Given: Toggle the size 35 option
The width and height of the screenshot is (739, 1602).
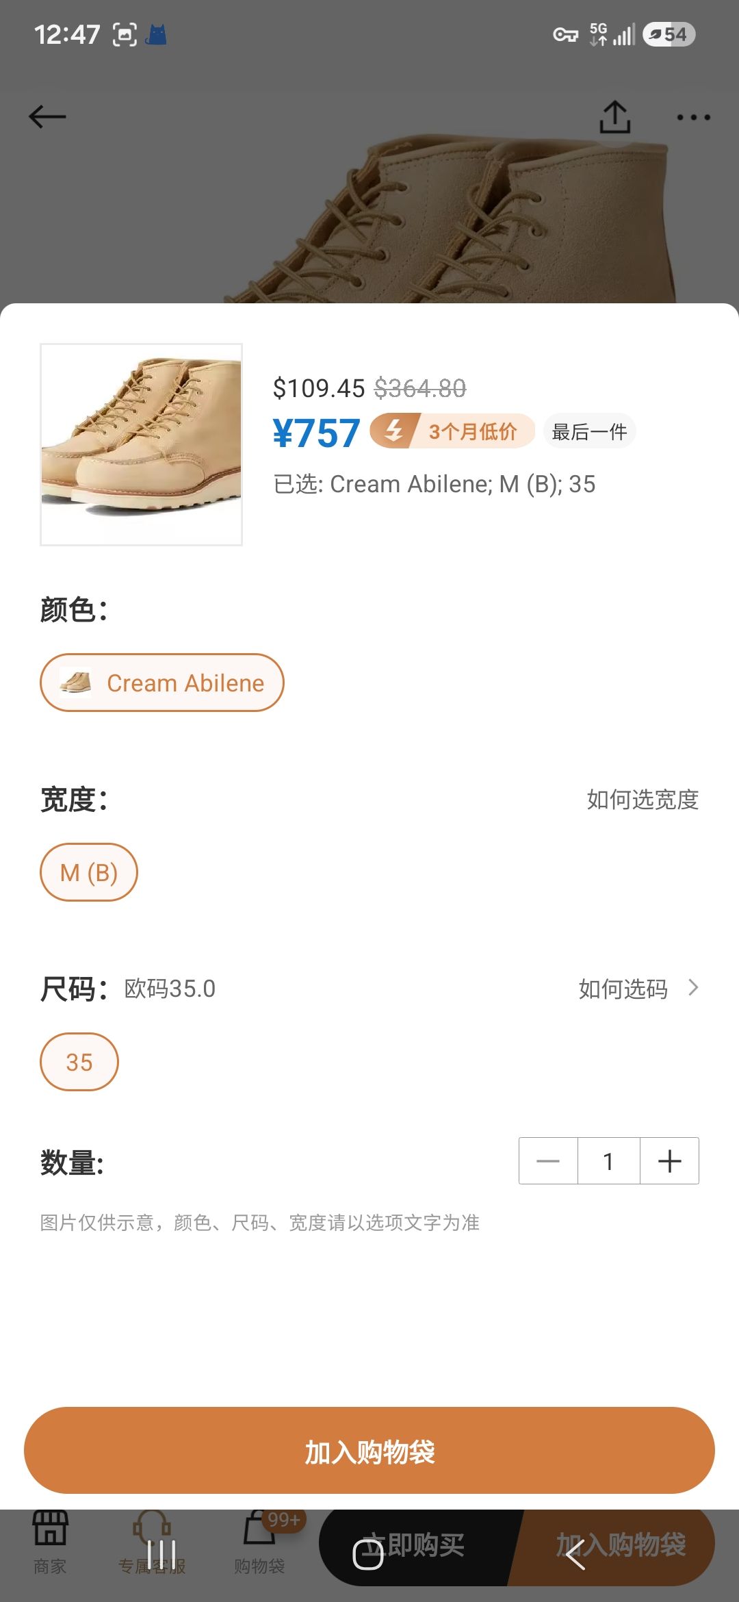Looking at the screenshot, I should pos(79,1062).
